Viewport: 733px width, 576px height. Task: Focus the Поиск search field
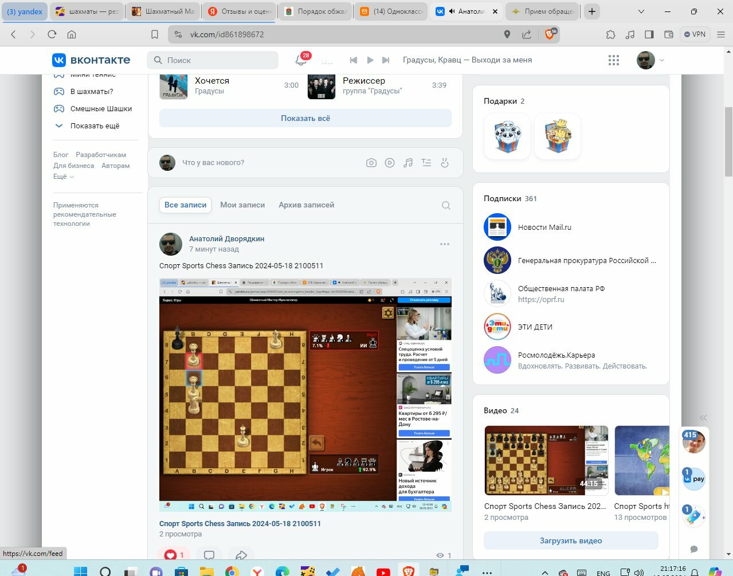[213, 60]
